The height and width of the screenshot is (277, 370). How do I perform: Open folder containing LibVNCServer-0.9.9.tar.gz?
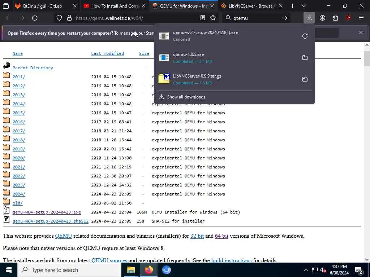click(x=305, y=79)
